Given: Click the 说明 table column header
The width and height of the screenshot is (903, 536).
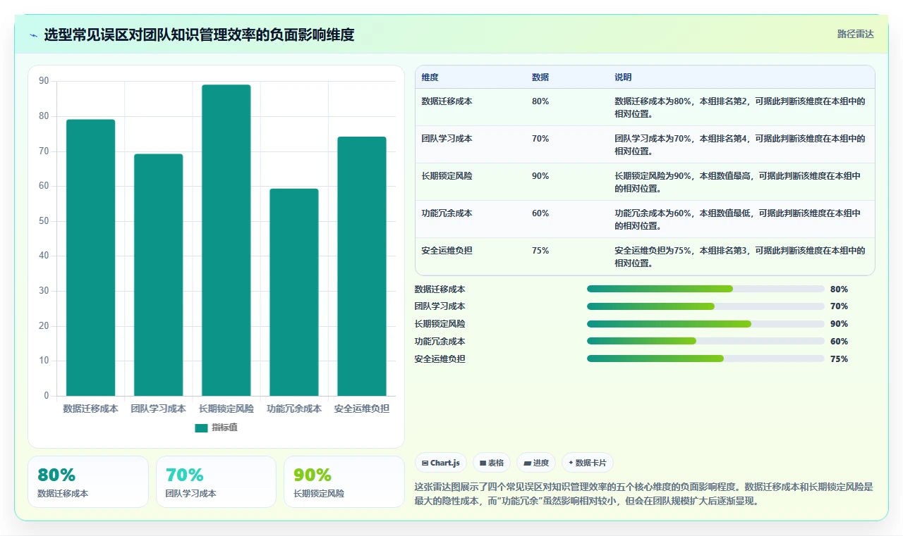Looking at the screenshot, I should 623,77.
